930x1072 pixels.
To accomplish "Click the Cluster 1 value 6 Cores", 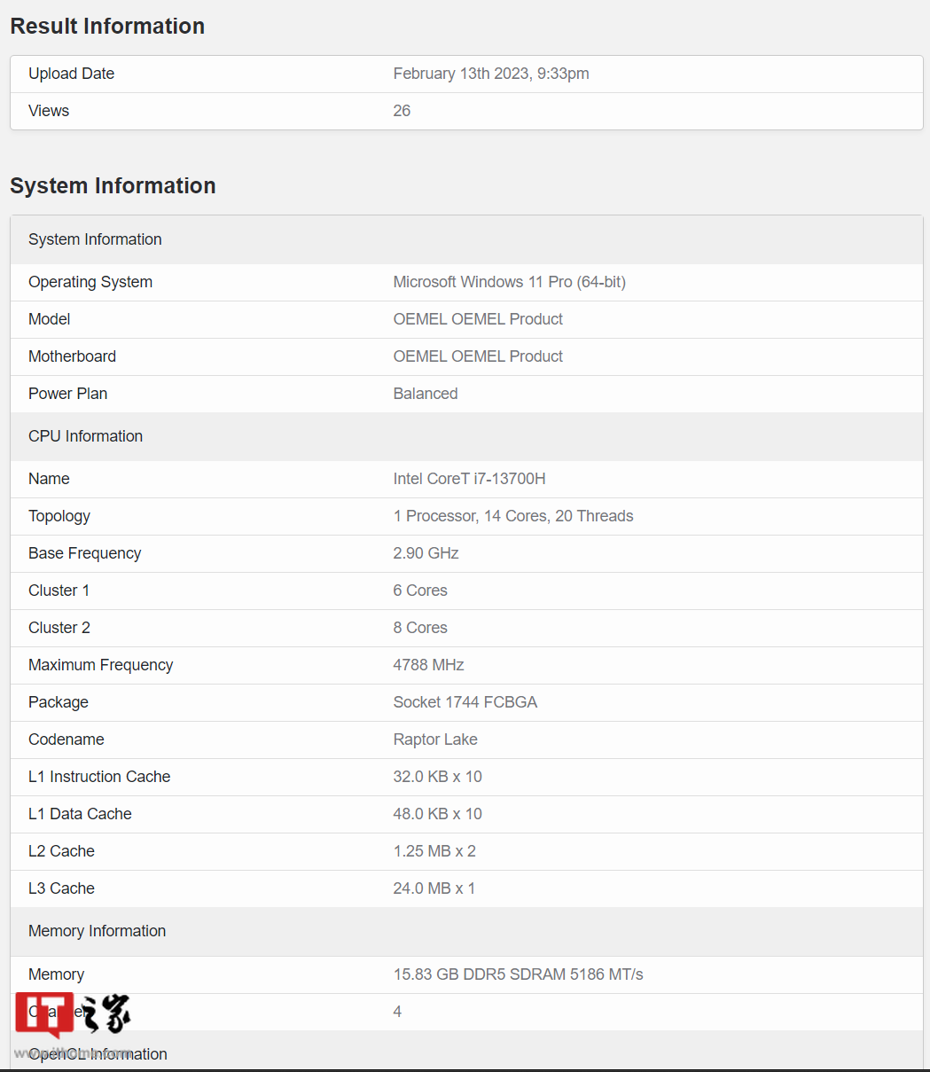I will coord(420,591).
